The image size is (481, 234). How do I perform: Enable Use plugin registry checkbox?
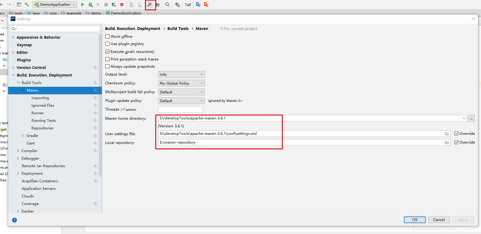pyautogui.click(x=107, y=44)
